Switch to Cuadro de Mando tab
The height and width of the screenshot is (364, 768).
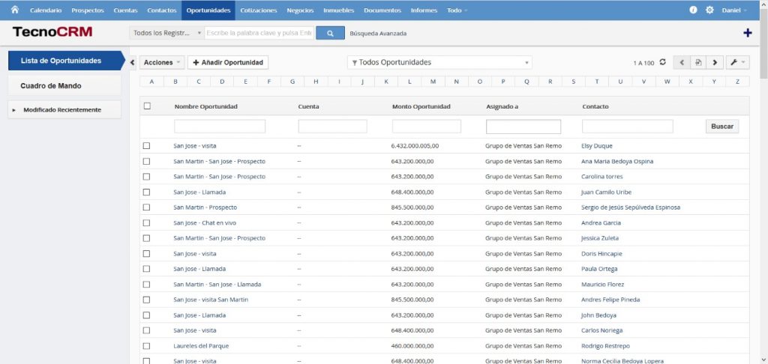51,85
